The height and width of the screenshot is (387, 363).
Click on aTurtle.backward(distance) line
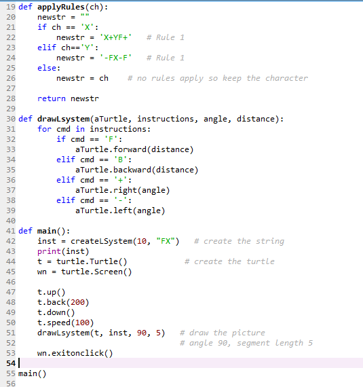point(137,170)
